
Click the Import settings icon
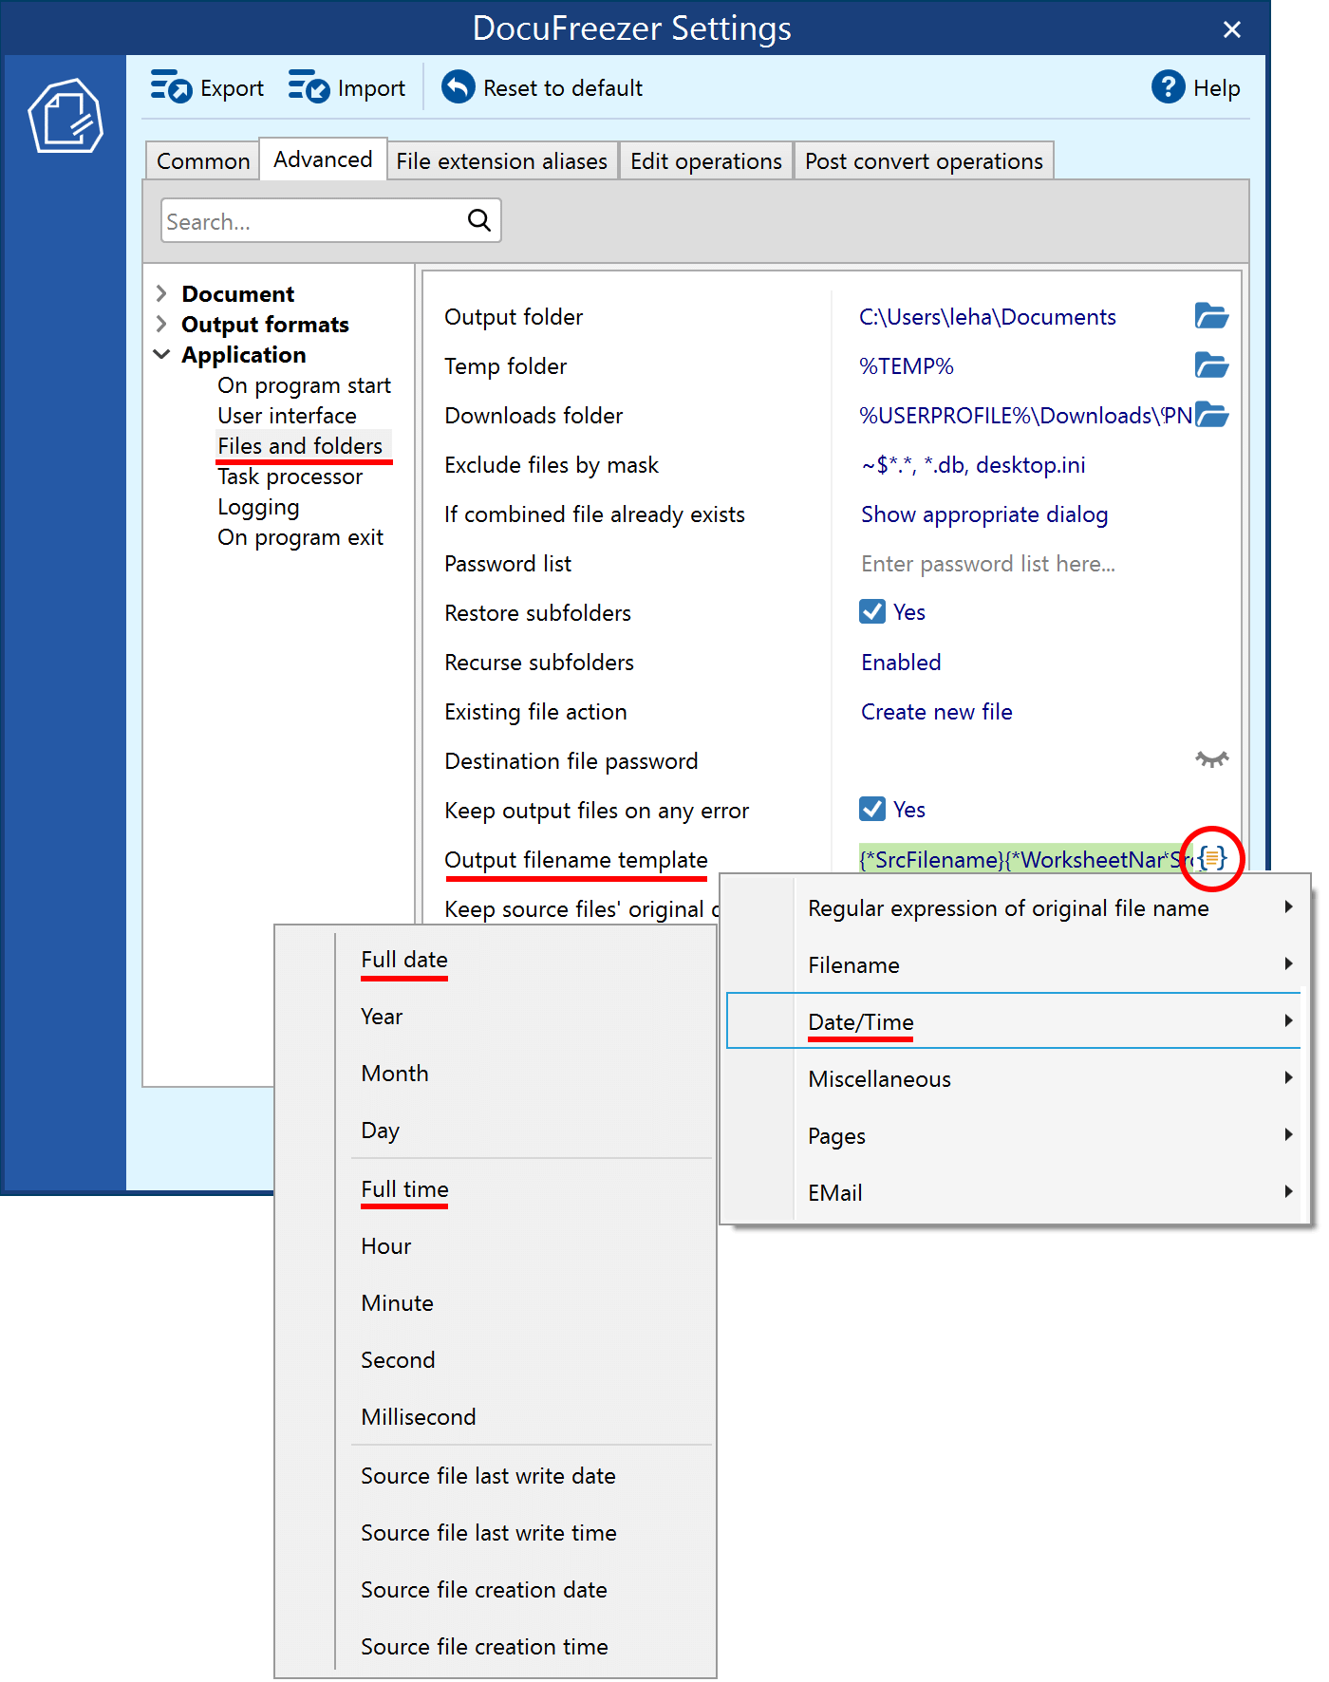[x=309, y=86]
